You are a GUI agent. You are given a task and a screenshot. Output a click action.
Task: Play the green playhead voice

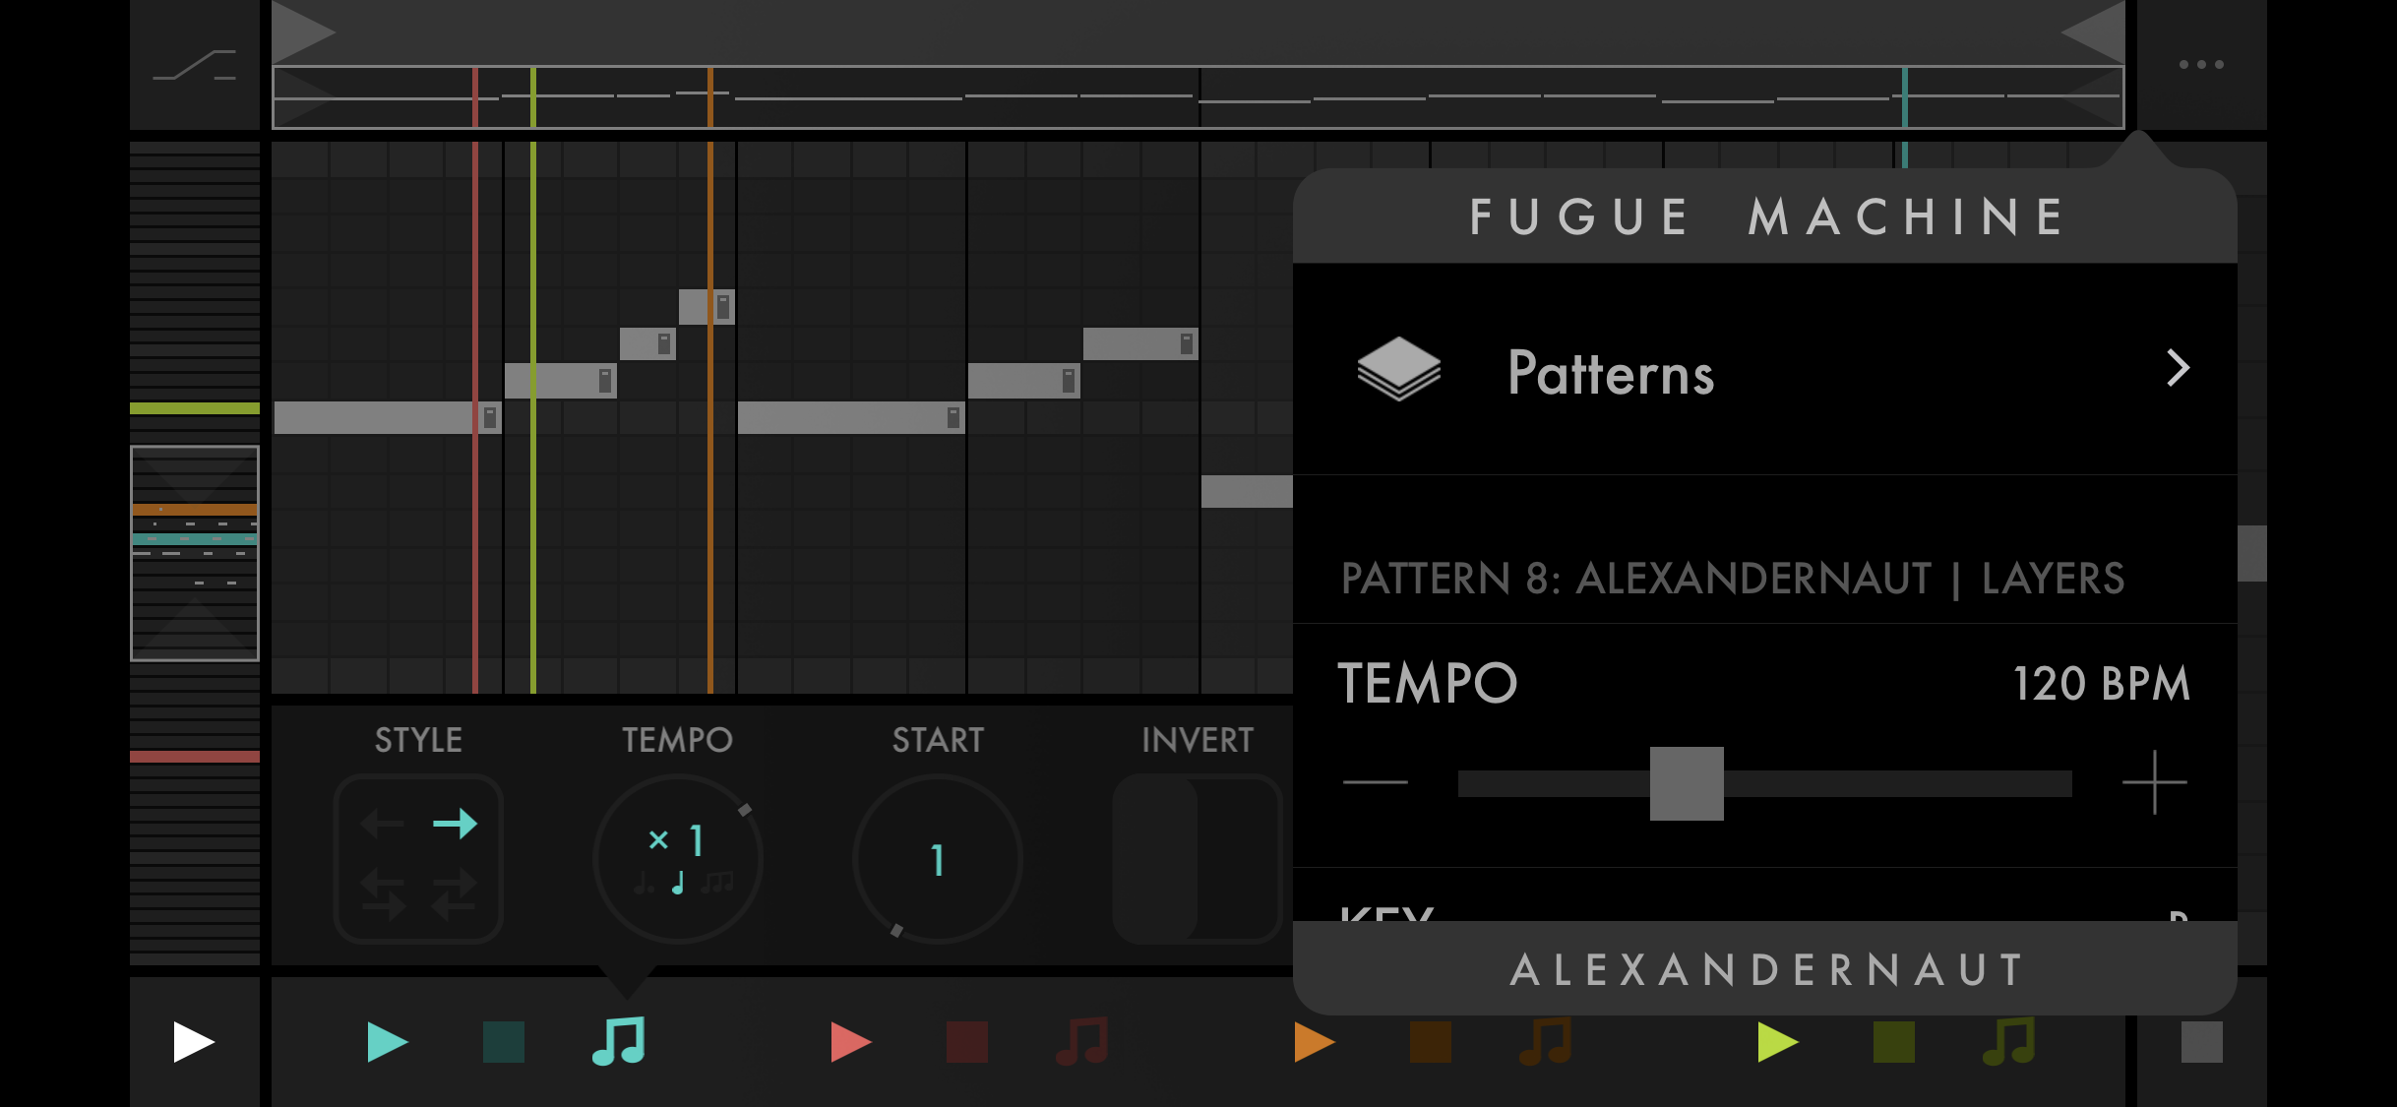coord(1777,1042)
